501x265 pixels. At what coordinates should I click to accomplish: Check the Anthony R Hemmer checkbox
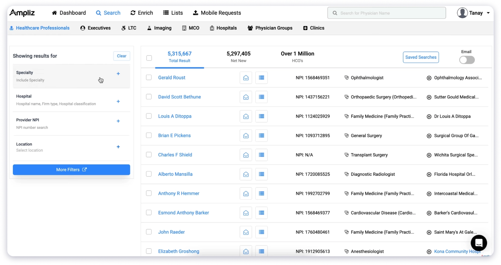(149, 193)
